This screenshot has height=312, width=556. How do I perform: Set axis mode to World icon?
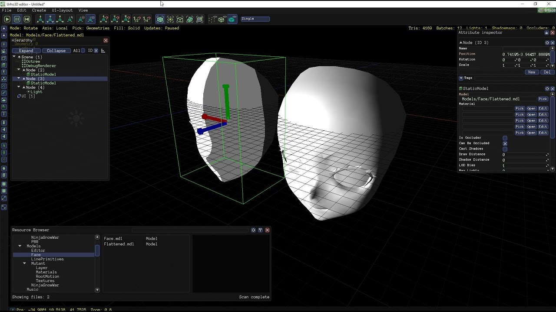click(81, 19)
